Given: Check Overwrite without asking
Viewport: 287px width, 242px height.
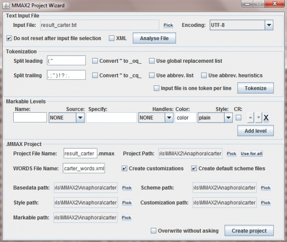Looking at the screenshot, I should [x=154, y=231].
